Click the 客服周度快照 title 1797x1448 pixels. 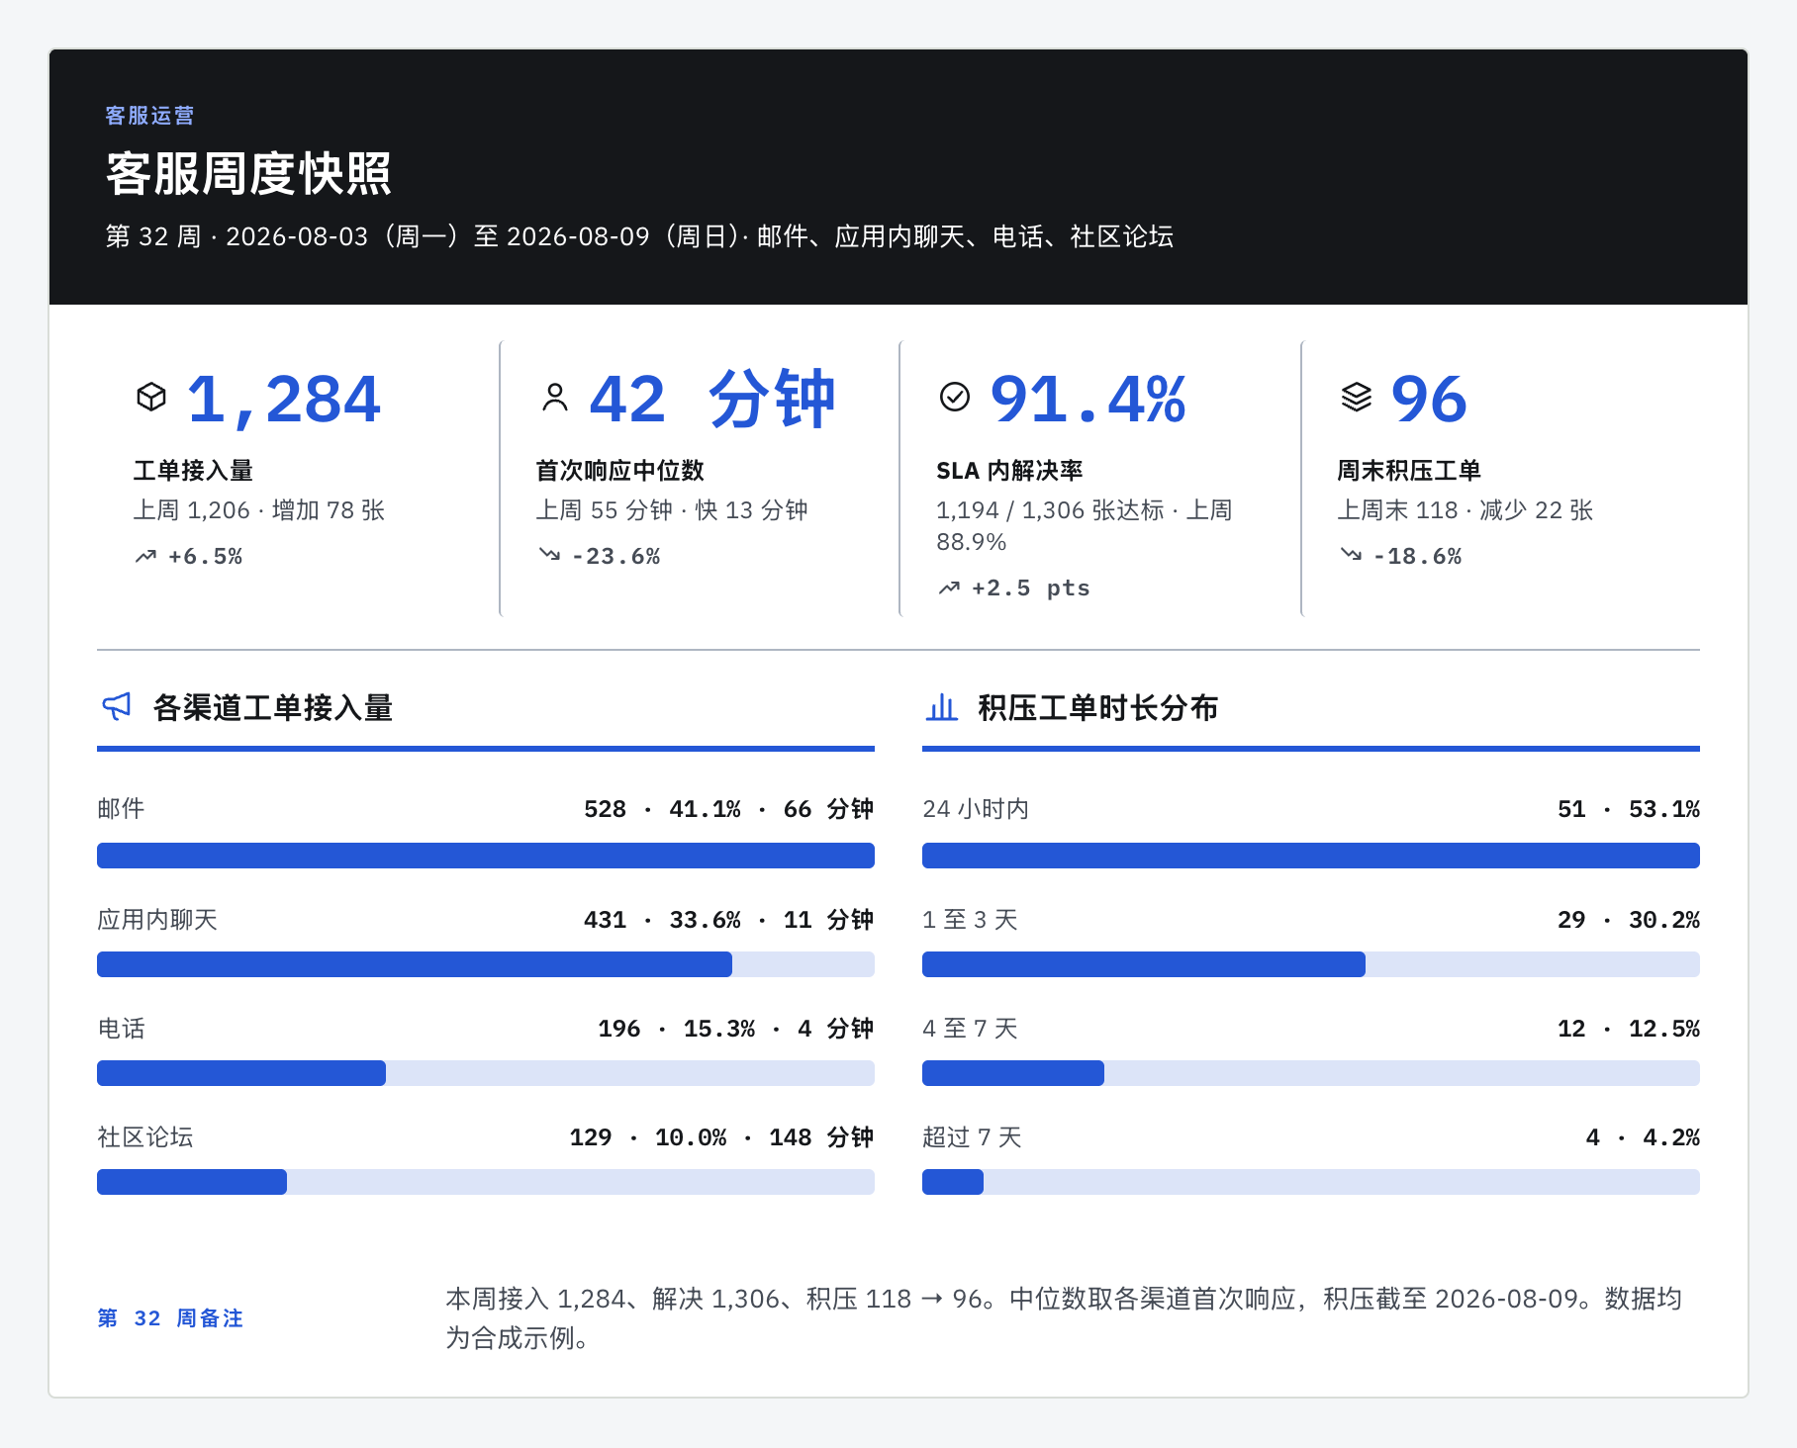[248, 174]
